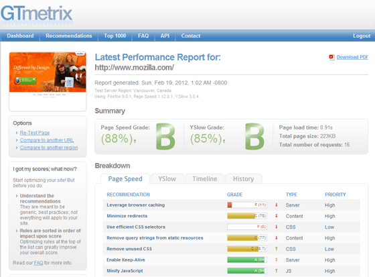Click the C (77) grade bar
The image size is (375, 277).
point(247,237)
